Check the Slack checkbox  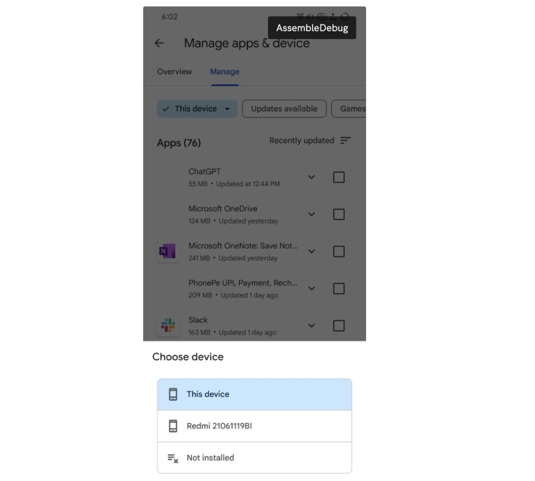(x=339, y=326)
